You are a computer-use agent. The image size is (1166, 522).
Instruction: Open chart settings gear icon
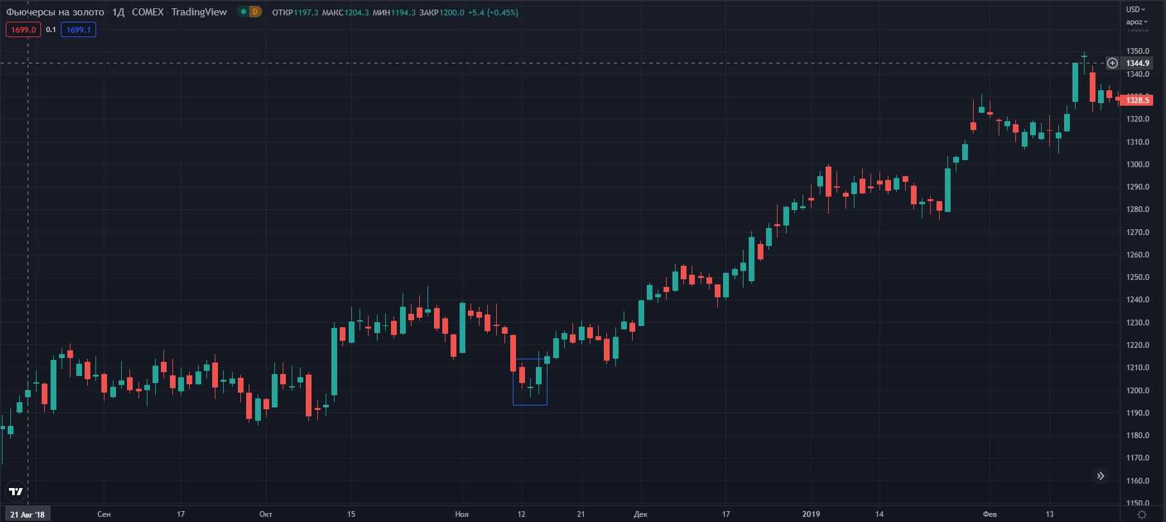[1142, 514]
